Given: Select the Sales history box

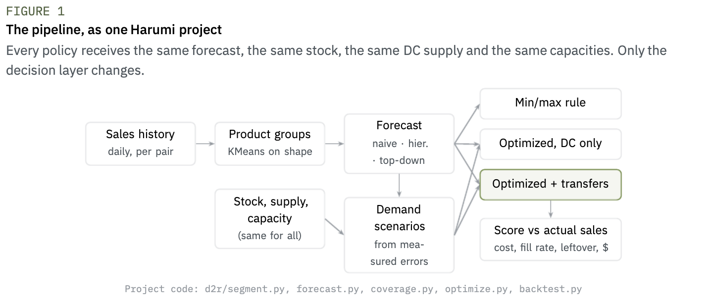Looking at the screenshot, I should point(141,144).
